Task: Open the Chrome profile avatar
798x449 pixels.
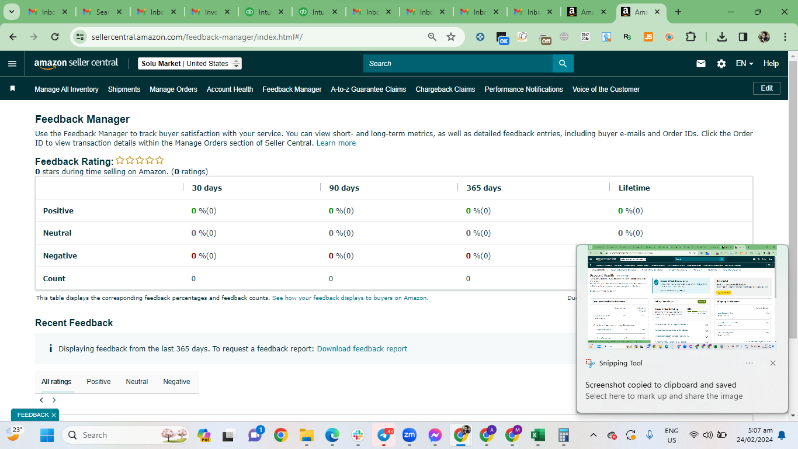Action: [764, 37]
